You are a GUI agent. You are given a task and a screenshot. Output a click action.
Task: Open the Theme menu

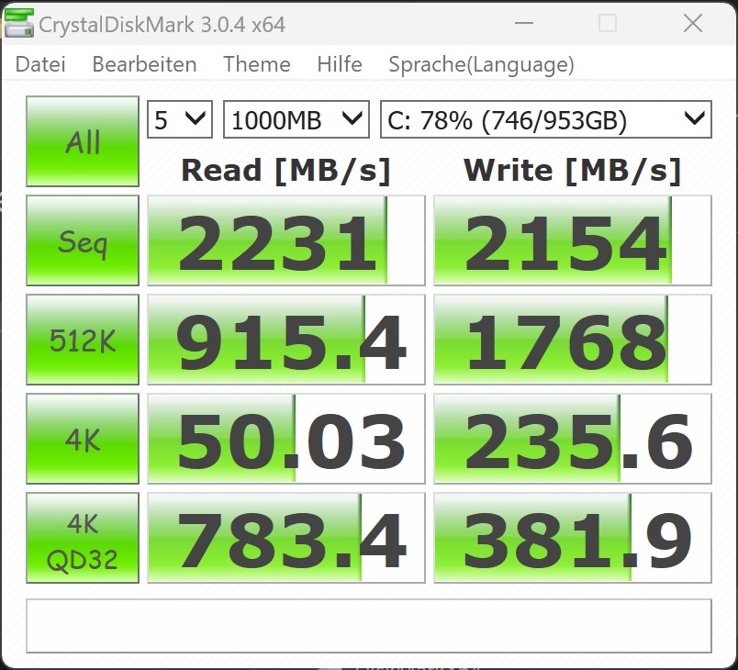click(x=256, y=64)
